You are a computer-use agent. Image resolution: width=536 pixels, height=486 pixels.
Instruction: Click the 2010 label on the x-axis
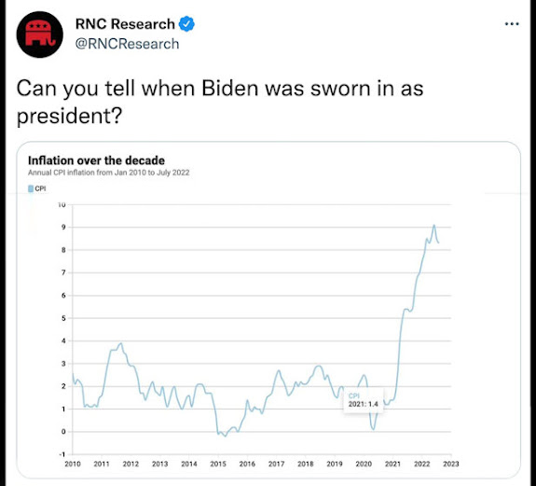[x=73, y=464]
